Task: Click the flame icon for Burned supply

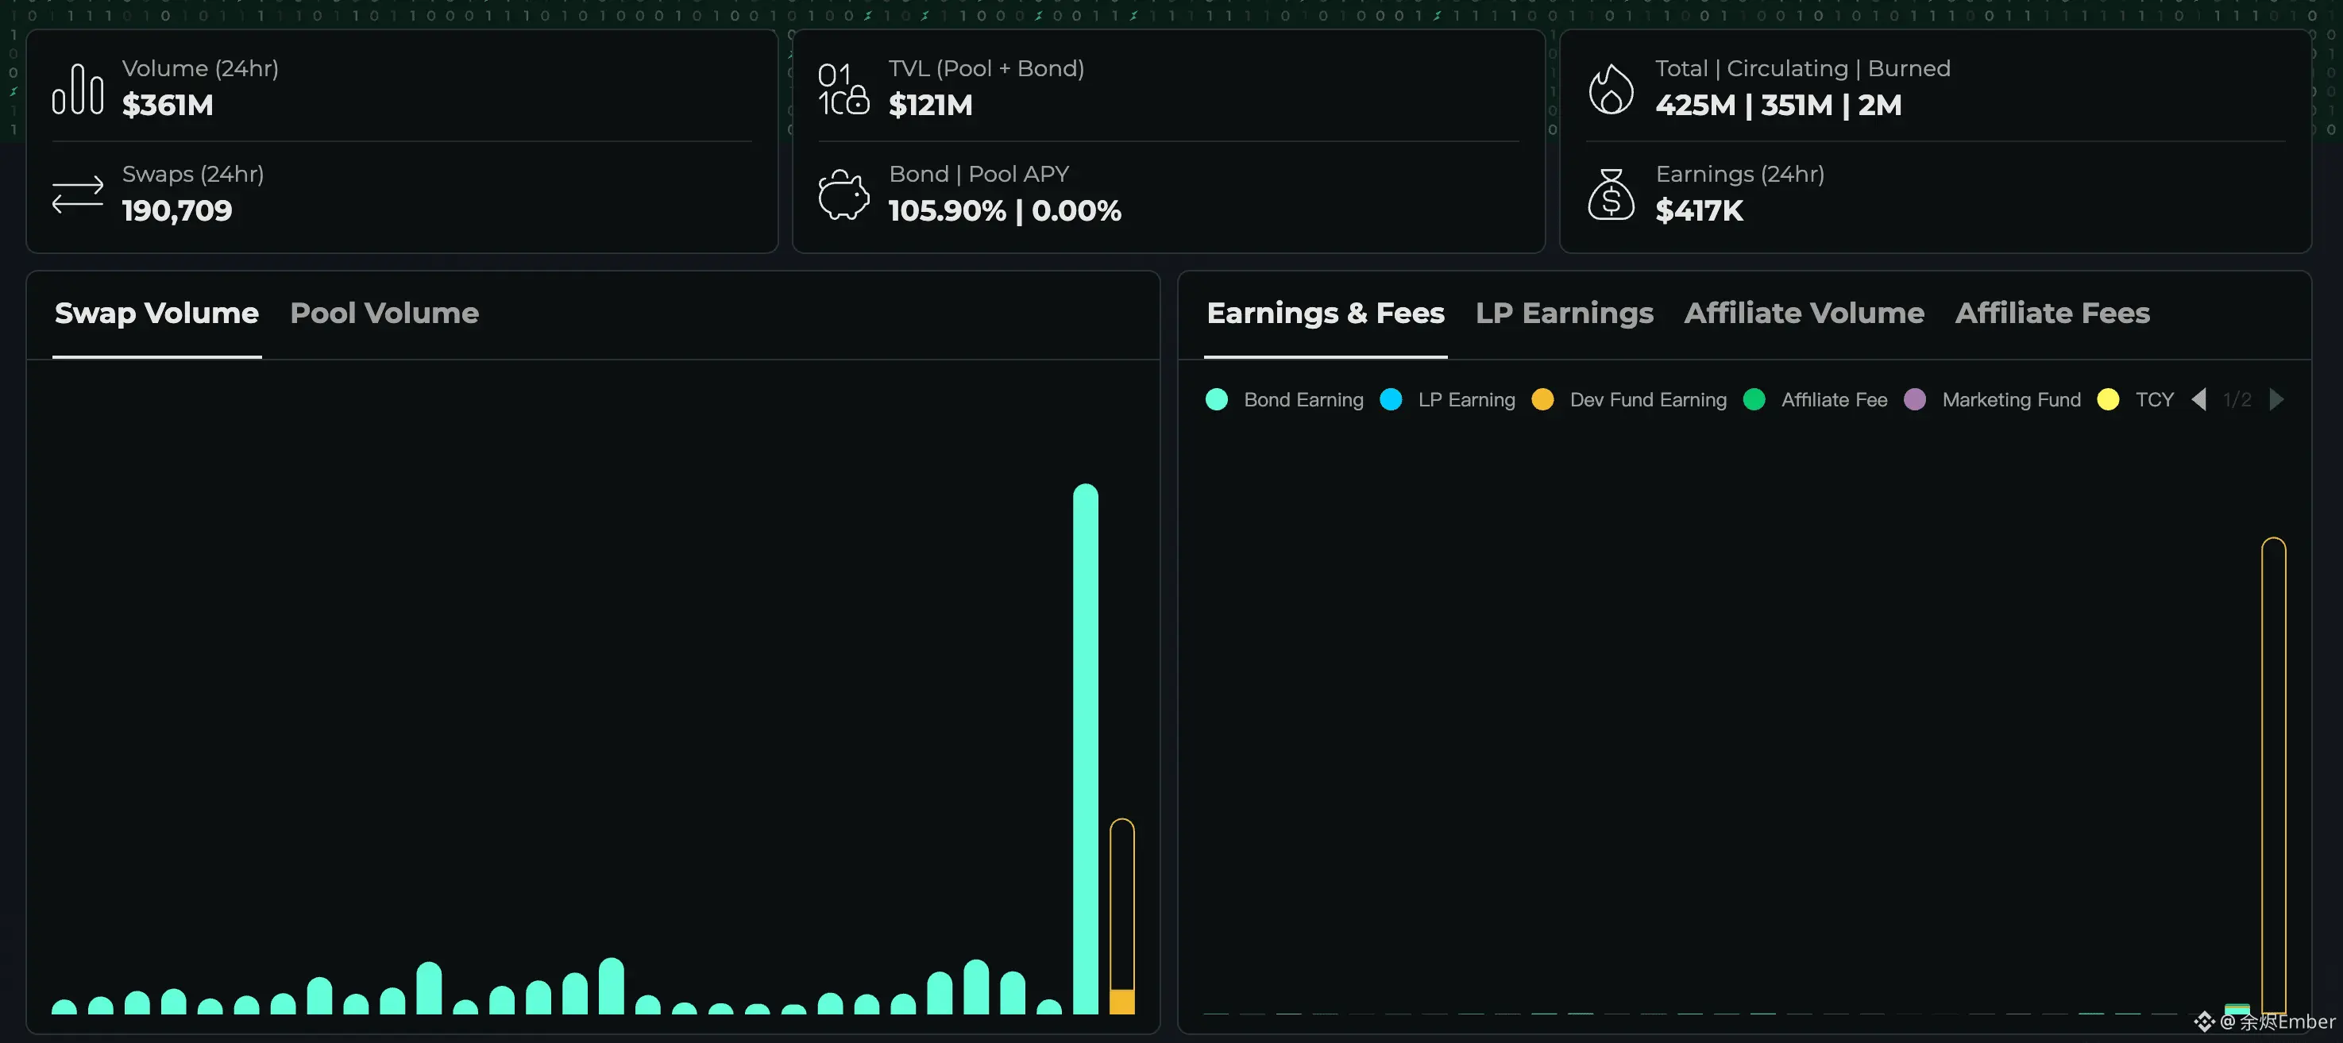Action: (x=1610, y=89)
